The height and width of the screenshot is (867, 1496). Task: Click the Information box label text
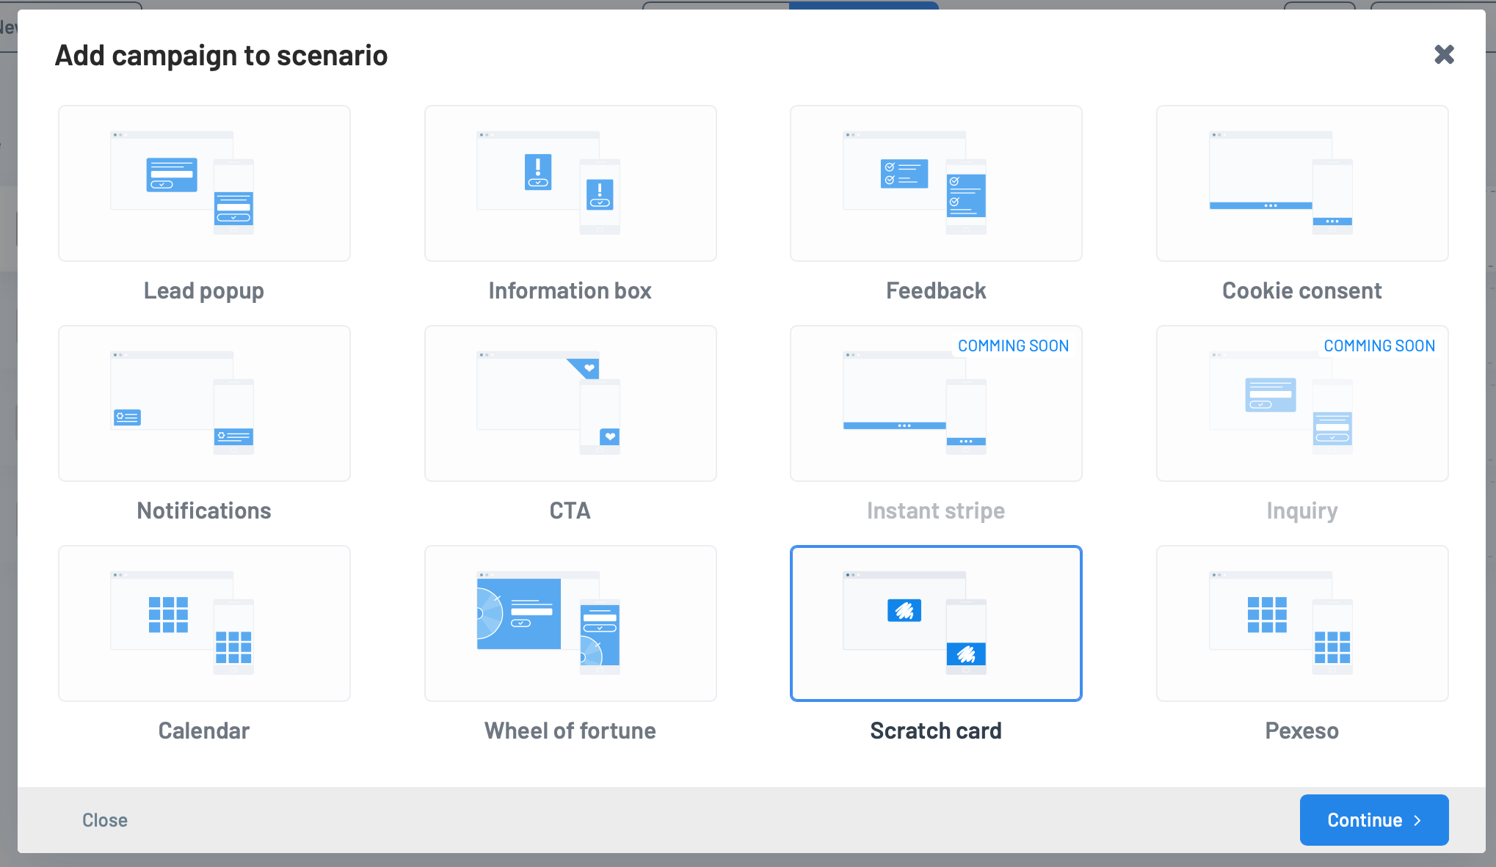click(570, 290)
